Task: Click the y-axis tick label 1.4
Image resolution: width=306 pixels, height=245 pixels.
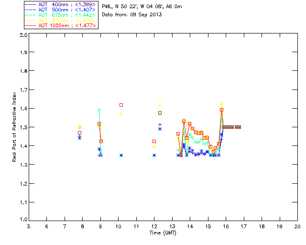Action: (x=23, y=146)
